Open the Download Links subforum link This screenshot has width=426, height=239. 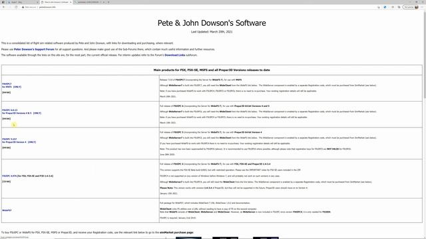[x=174, y=55]
